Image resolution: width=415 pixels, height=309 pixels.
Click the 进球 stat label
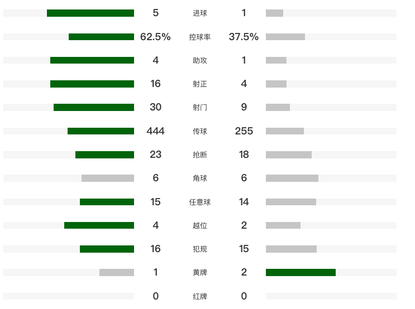[199, 13]
